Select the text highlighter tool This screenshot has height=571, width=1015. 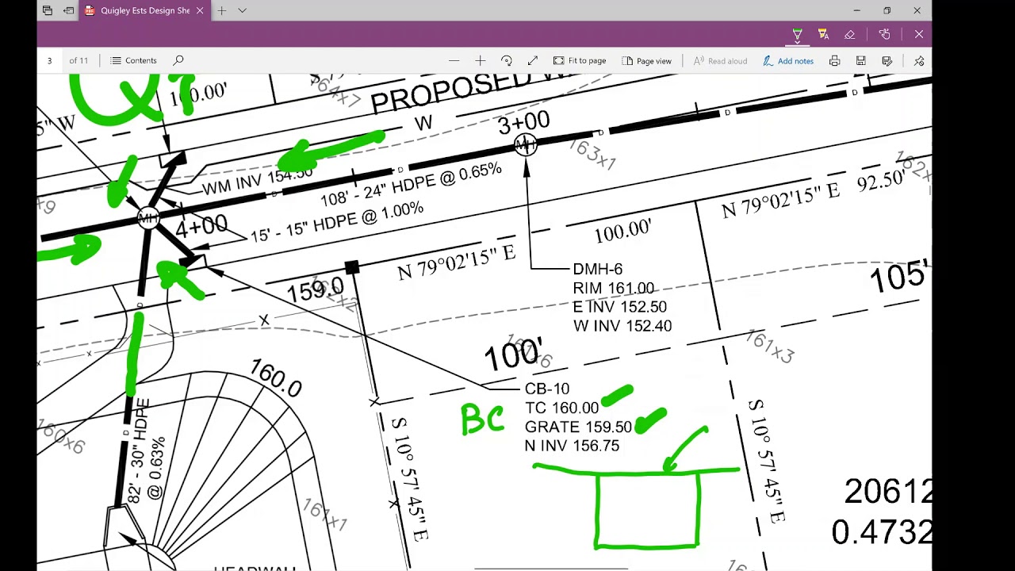823,34
